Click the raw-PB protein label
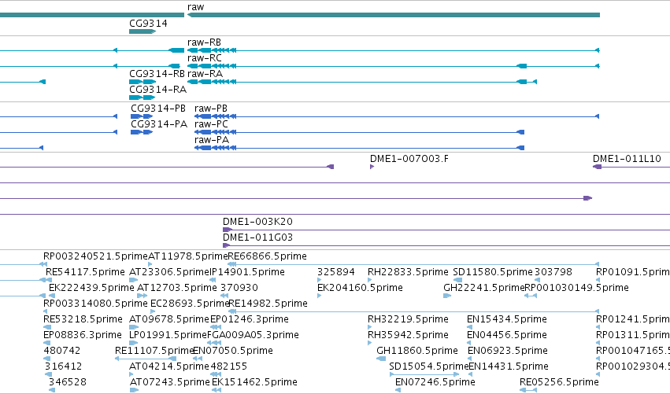This screenshot has height=394, width=670. (x=211, y=108)
